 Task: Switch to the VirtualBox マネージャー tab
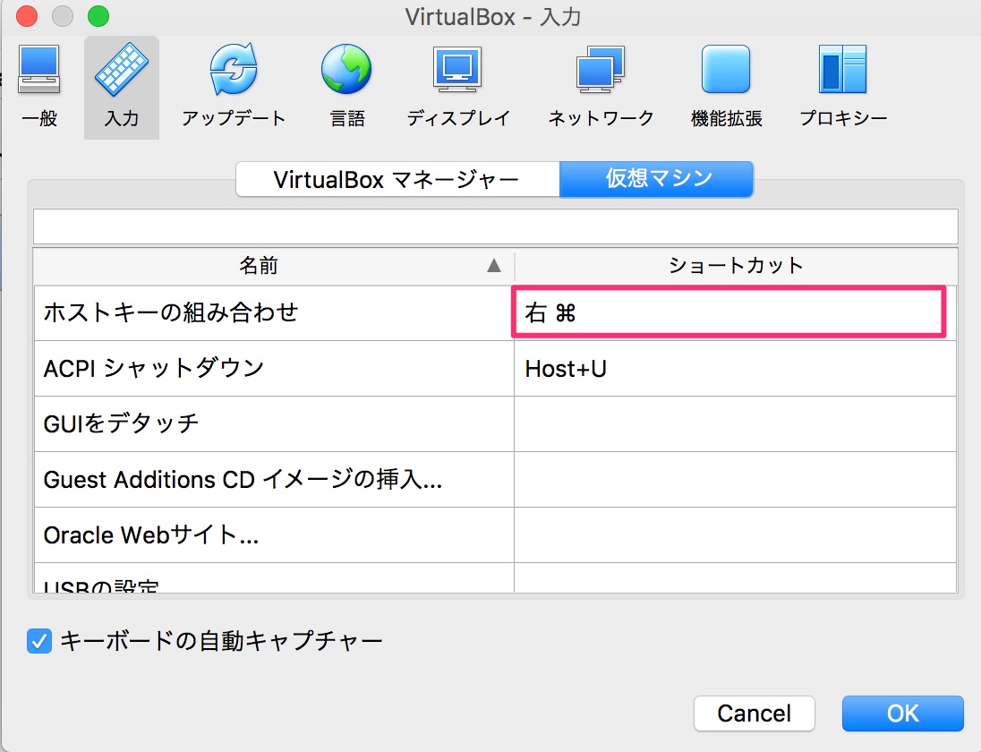397,179
